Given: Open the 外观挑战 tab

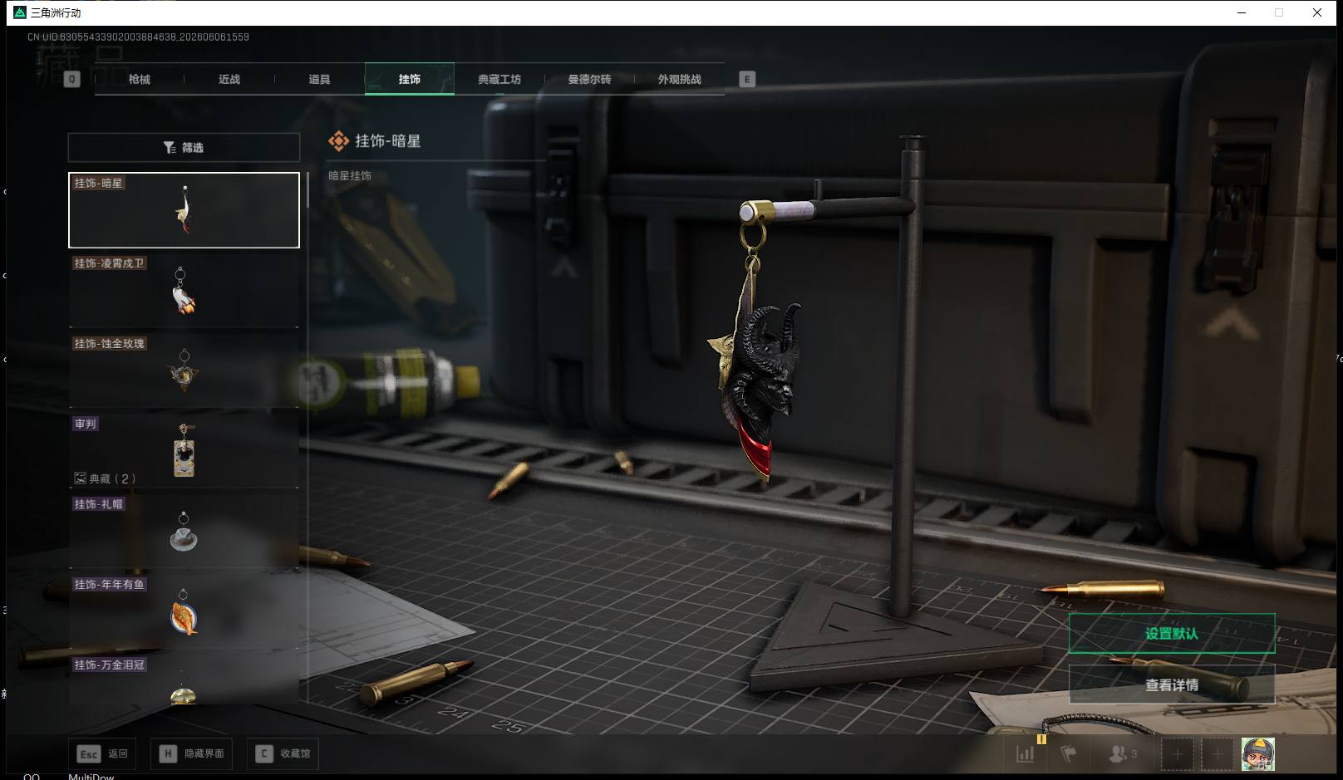Looking at the screenshot, I should click(679, 79).
